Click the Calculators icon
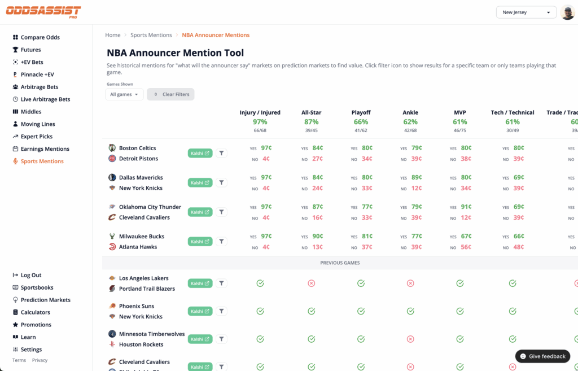This screenshot has width=578, height=371. pos(15,312)
